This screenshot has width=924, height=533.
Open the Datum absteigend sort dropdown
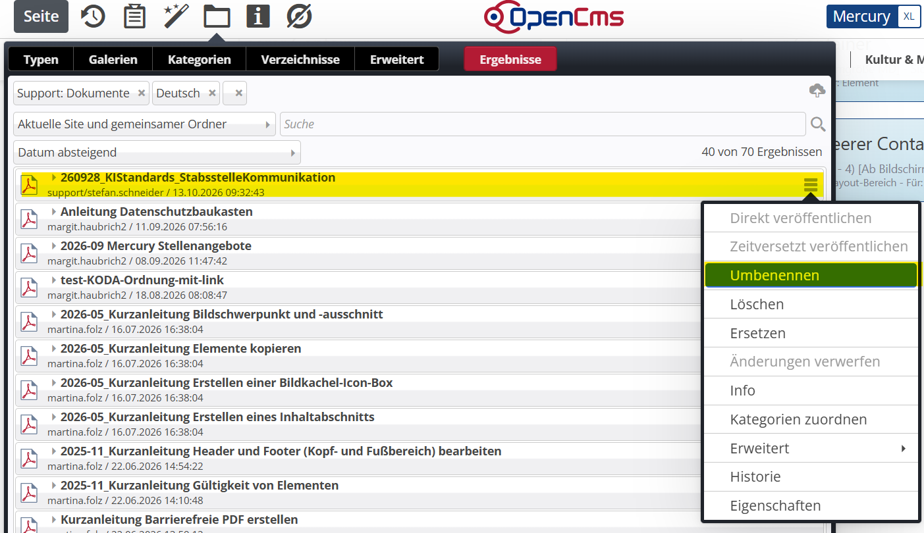[x=157, y=153]
